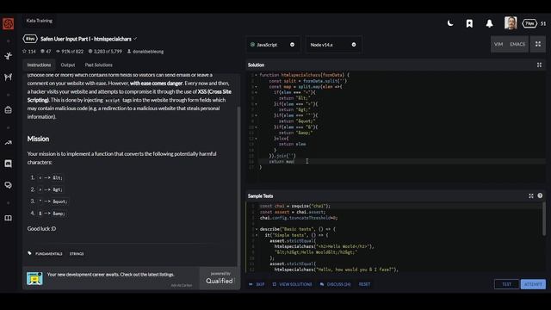551x310 pixels.
Task: Click the FUNDAMENTALS tag
Action: [49, 254]
